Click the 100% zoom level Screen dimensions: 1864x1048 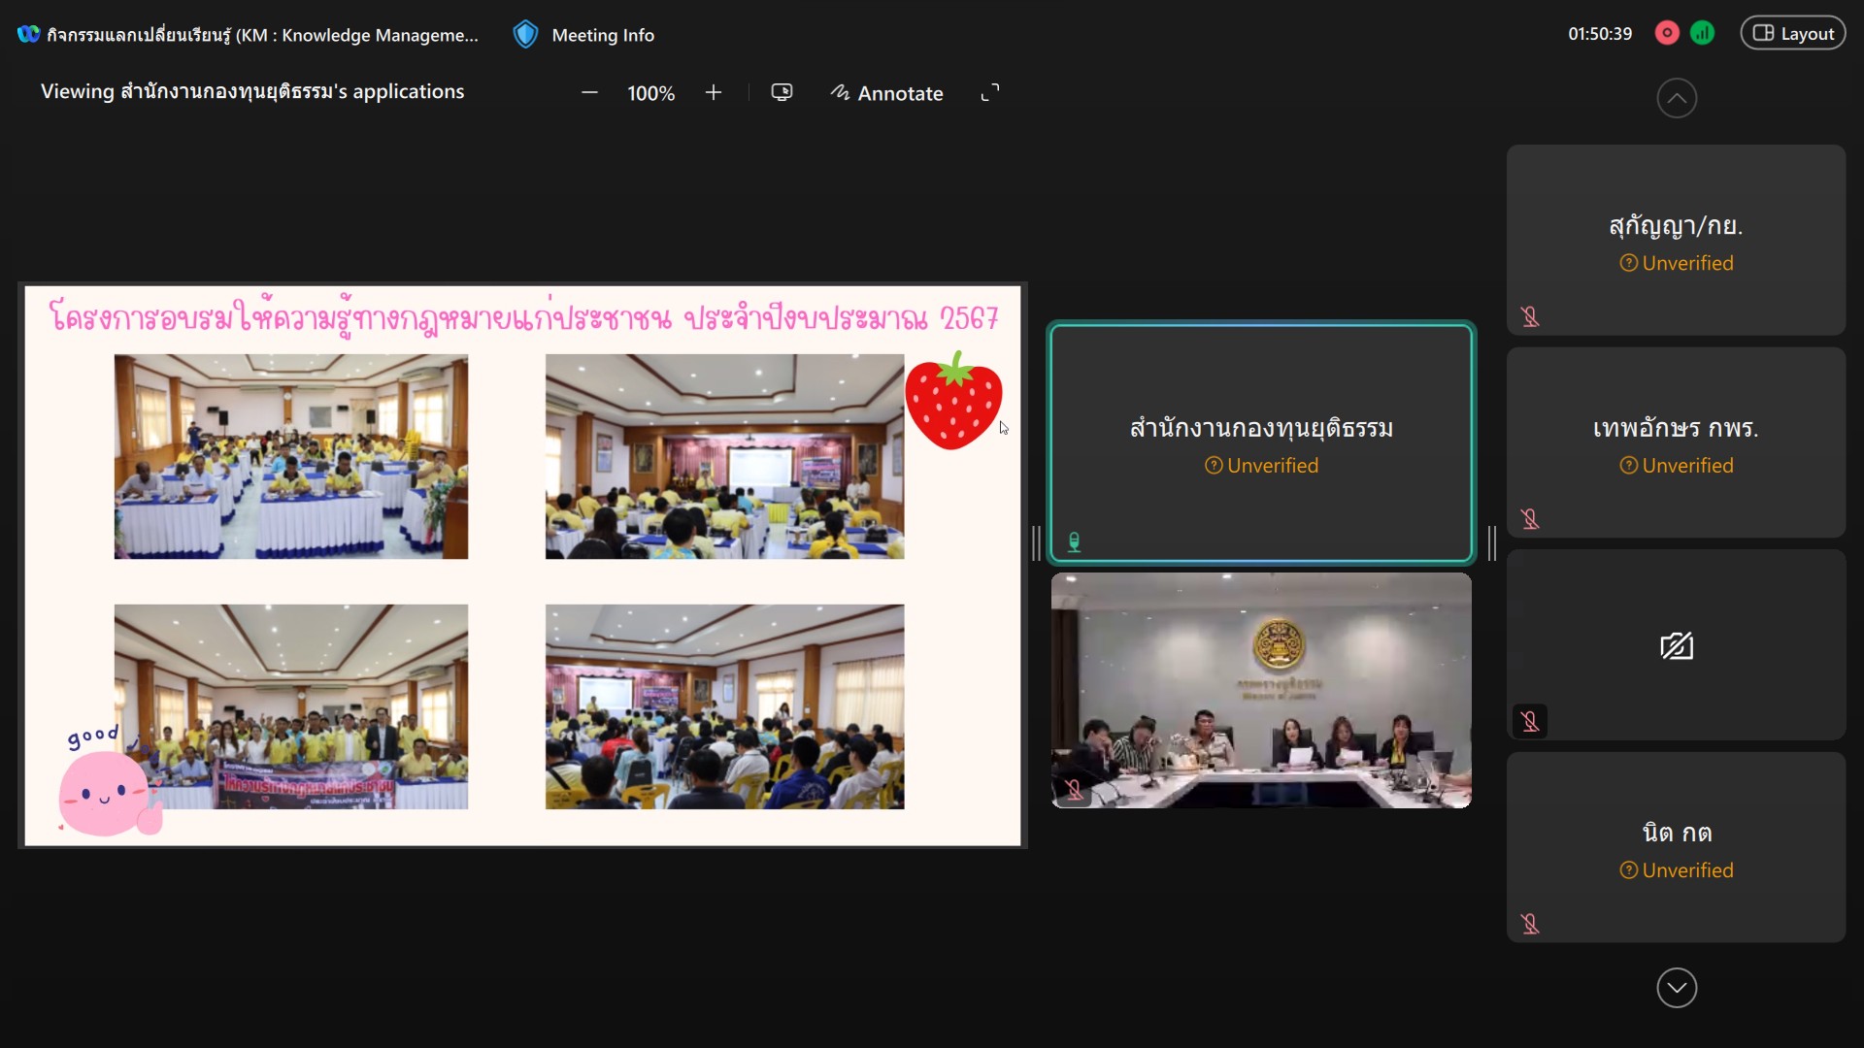650,93
